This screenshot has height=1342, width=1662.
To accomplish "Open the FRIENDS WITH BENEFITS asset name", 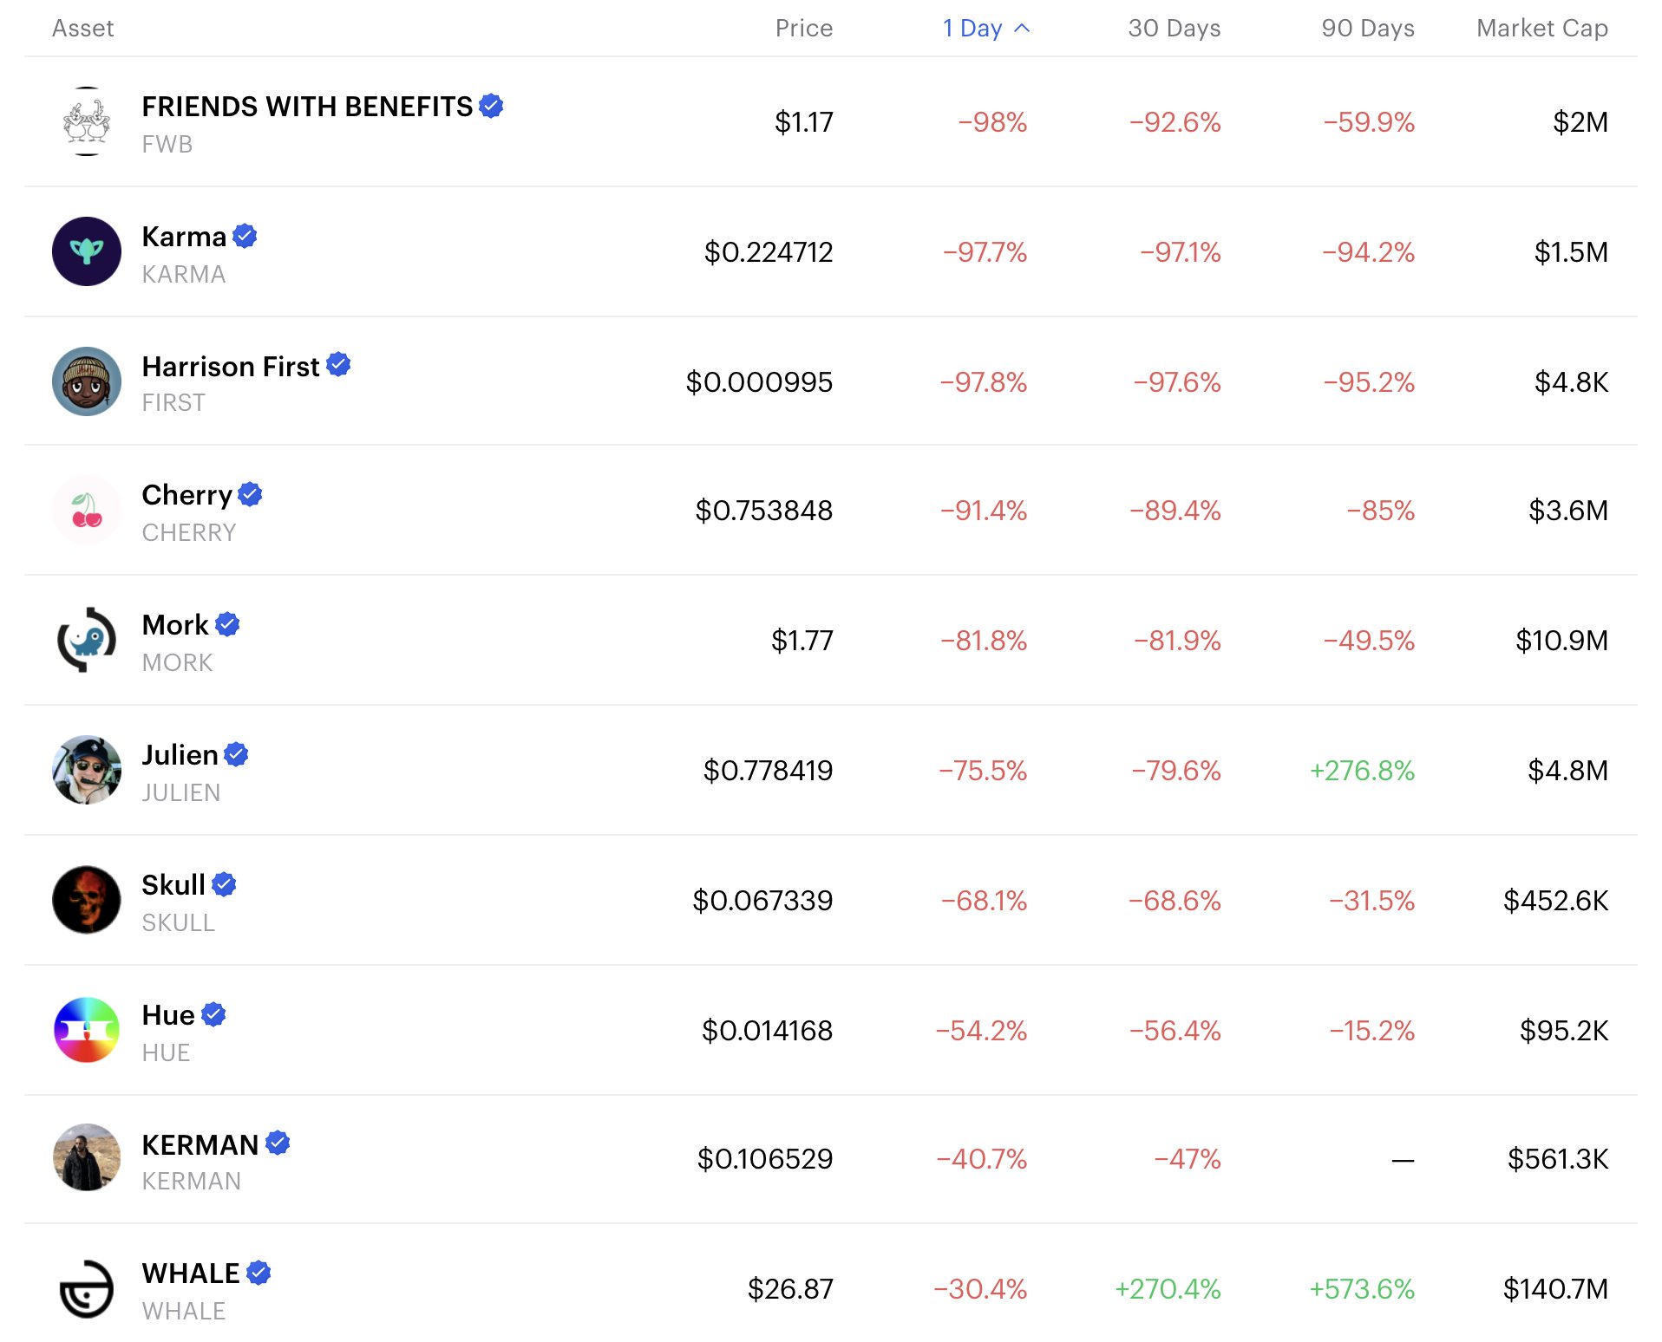I will click(x=307, y=107).
